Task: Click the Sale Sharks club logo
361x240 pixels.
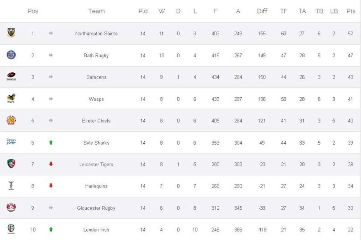Action: pyautogui.click(x=11, y=142)
